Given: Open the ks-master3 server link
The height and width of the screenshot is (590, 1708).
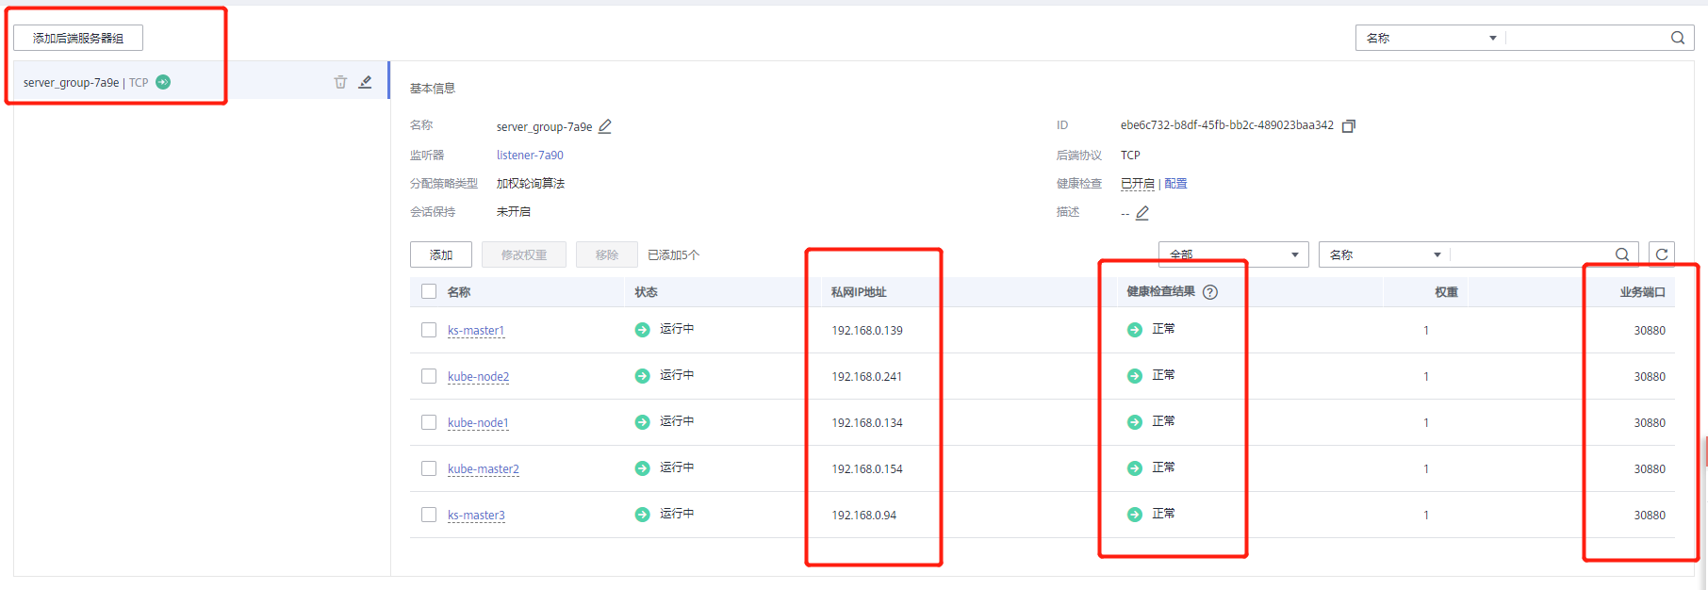Looking at the screenshot, I should 476,516.
